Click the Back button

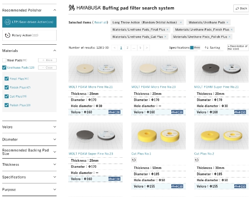click(x=241, y=8)
